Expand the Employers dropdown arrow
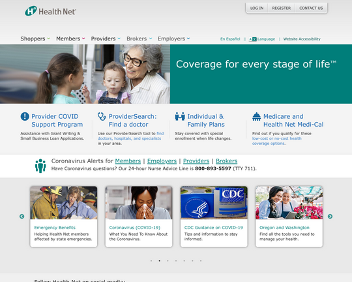352x282 pixels. pyautogui.click(x=188, y=39)
